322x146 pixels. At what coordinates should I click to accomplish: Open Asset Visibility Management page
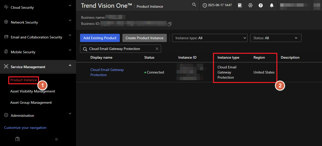click(33, 91)
